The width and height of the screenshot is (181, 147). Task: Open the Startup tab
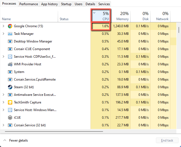66,4
